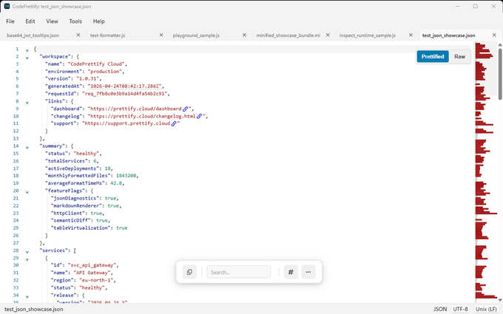This screenshot has height=314, width=503.
Task: Collapse the services array on line 28
Action: click(27, 252)
